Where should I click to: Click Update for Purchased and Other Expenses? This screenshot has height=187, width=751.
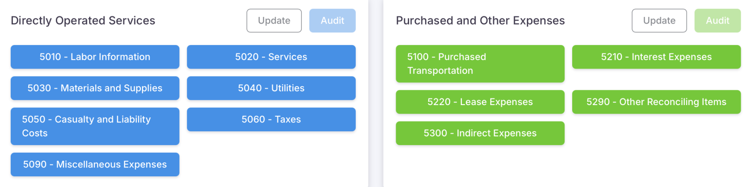[659, 20]
